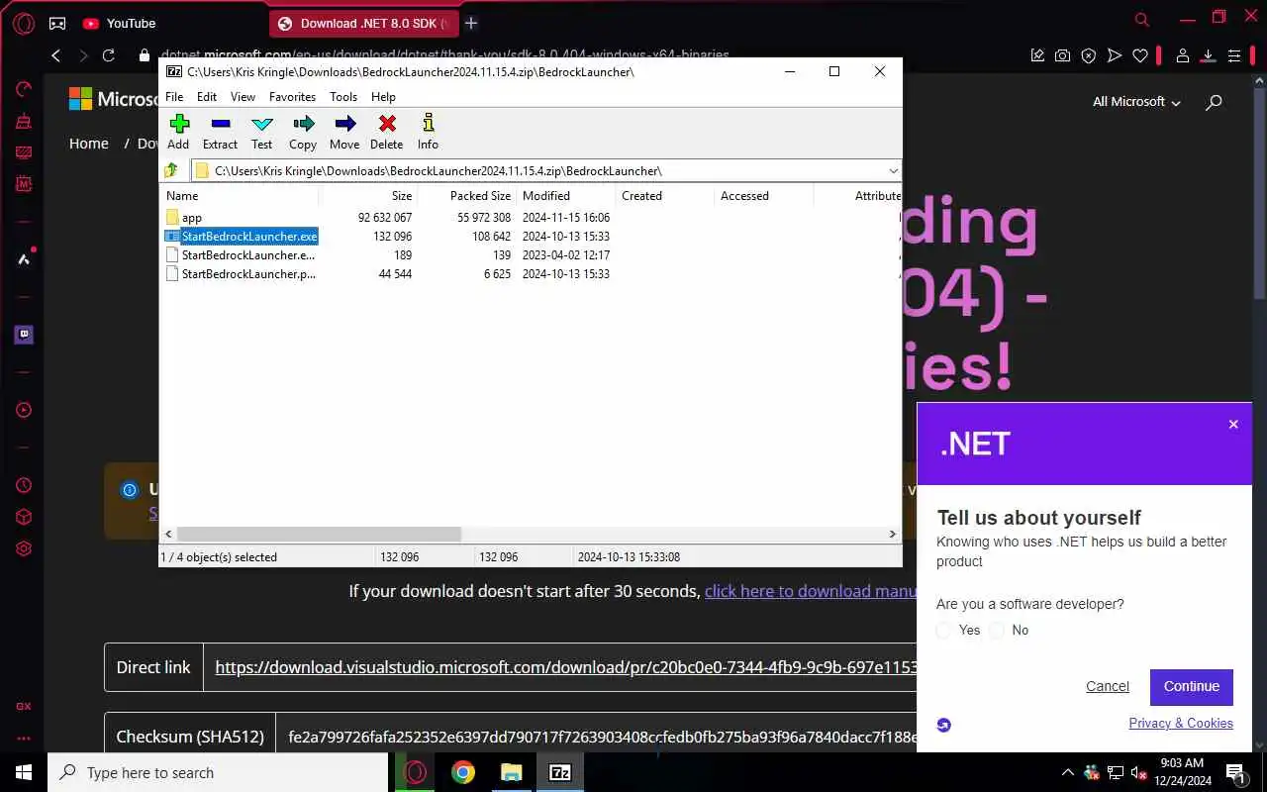This screenshot has width=1267, height=792.
Task: Open the Favorites menu in 7-Zip
Action: 292,97
